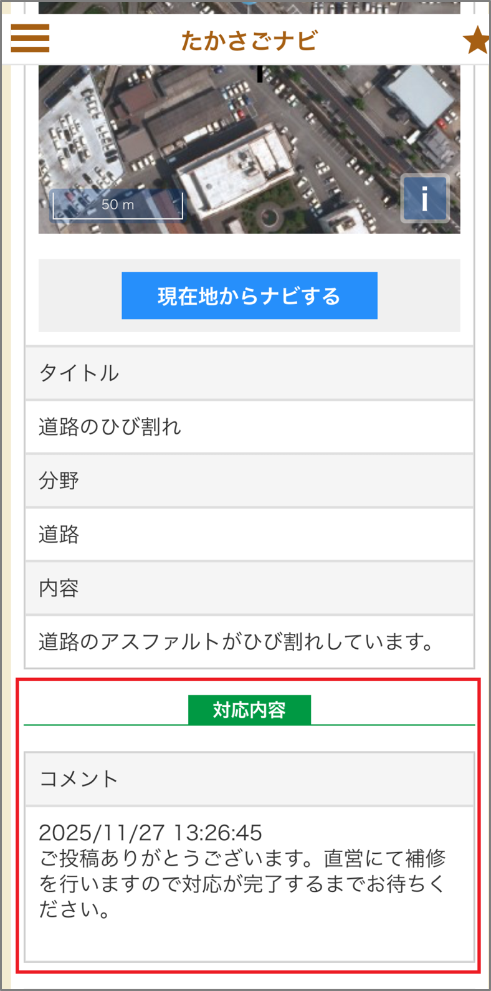Click the タイトル header row
The image size is (491, 991).
click(x=249, y=373)
